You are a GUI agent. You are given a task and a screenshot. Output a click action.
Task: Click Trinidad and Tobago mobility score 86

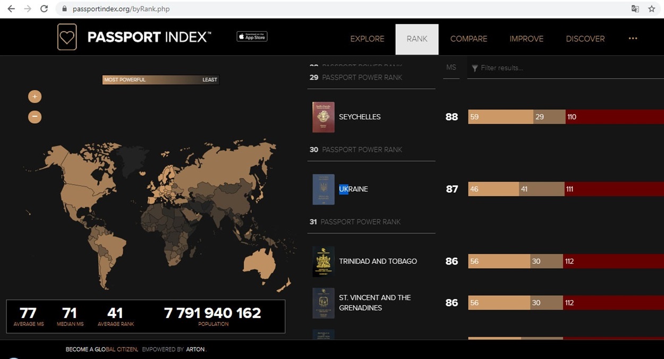click(452, 261)
